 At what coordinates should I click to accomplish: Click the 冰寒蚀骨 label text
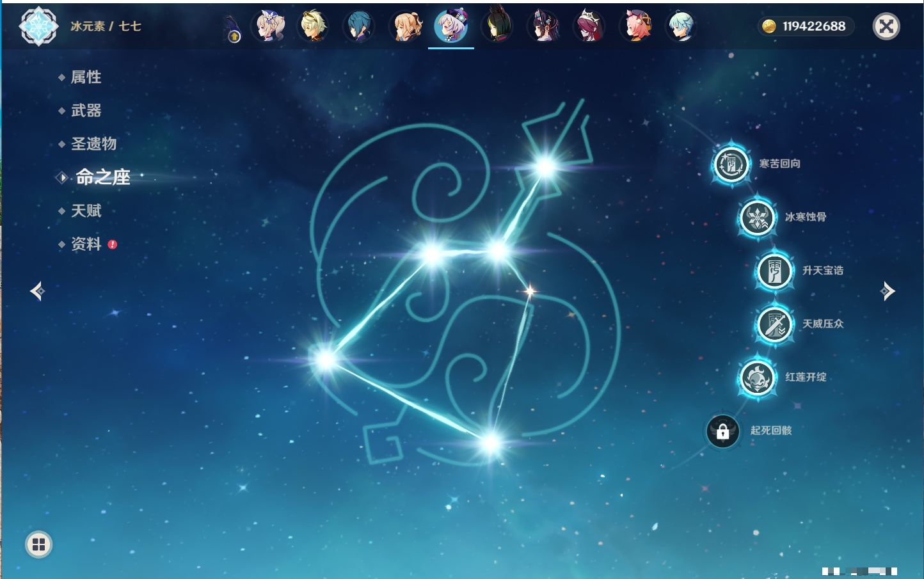coord(806,217)
